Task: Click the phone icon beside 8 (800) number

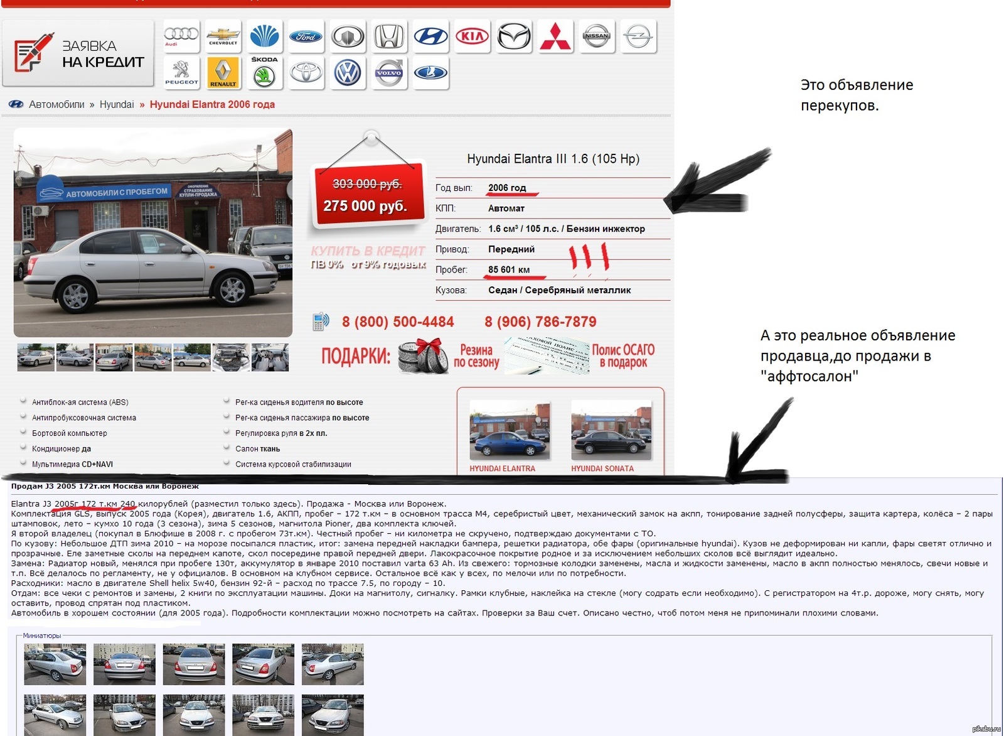Action: coord(321,322)
